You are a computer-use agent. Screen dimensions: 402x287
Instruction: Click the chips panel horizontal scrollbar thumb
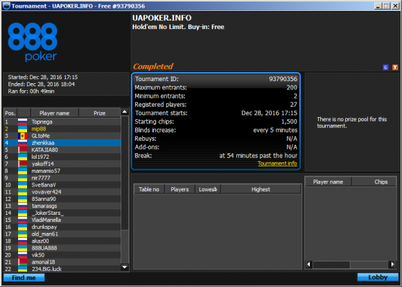[x=331, y=264]
